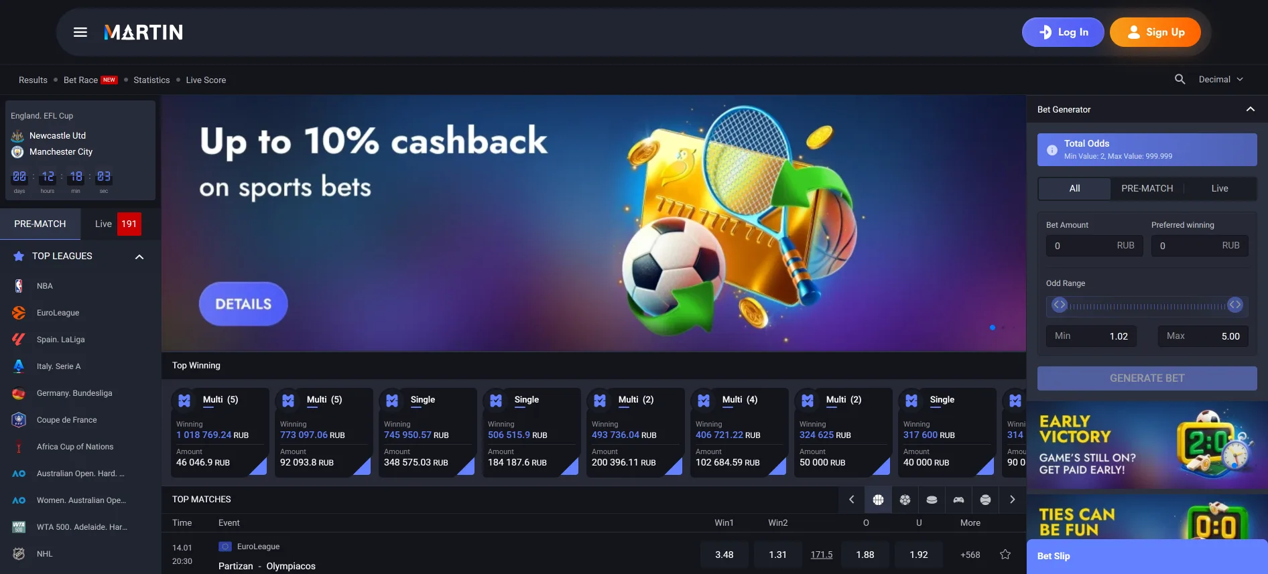This screenshot has width=1268, height=574.
Task: Click the DETAILS button on cashback banner
Action: 243,304
